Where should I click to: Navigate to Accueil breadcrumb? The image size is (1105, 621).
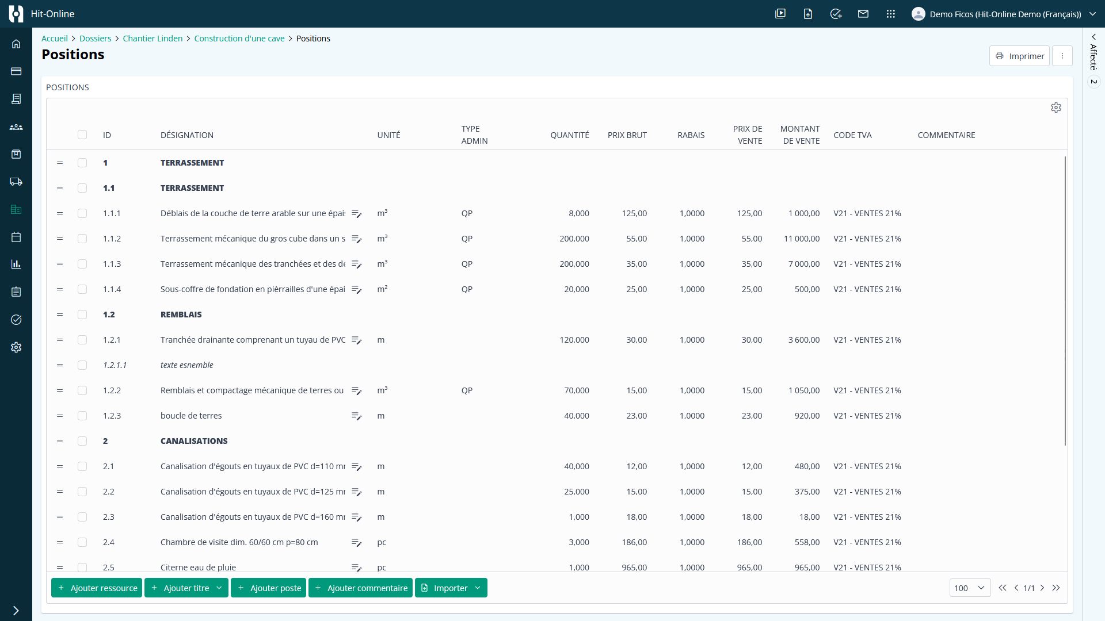55,39
